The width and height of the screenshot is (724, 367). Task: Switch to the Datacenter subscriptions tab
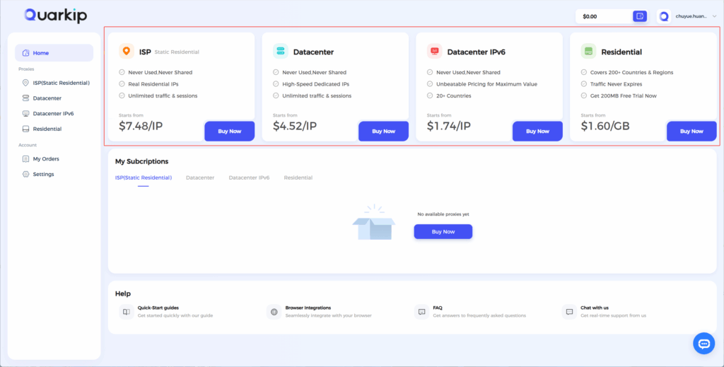pyautogui.click(x=200, y=177)
